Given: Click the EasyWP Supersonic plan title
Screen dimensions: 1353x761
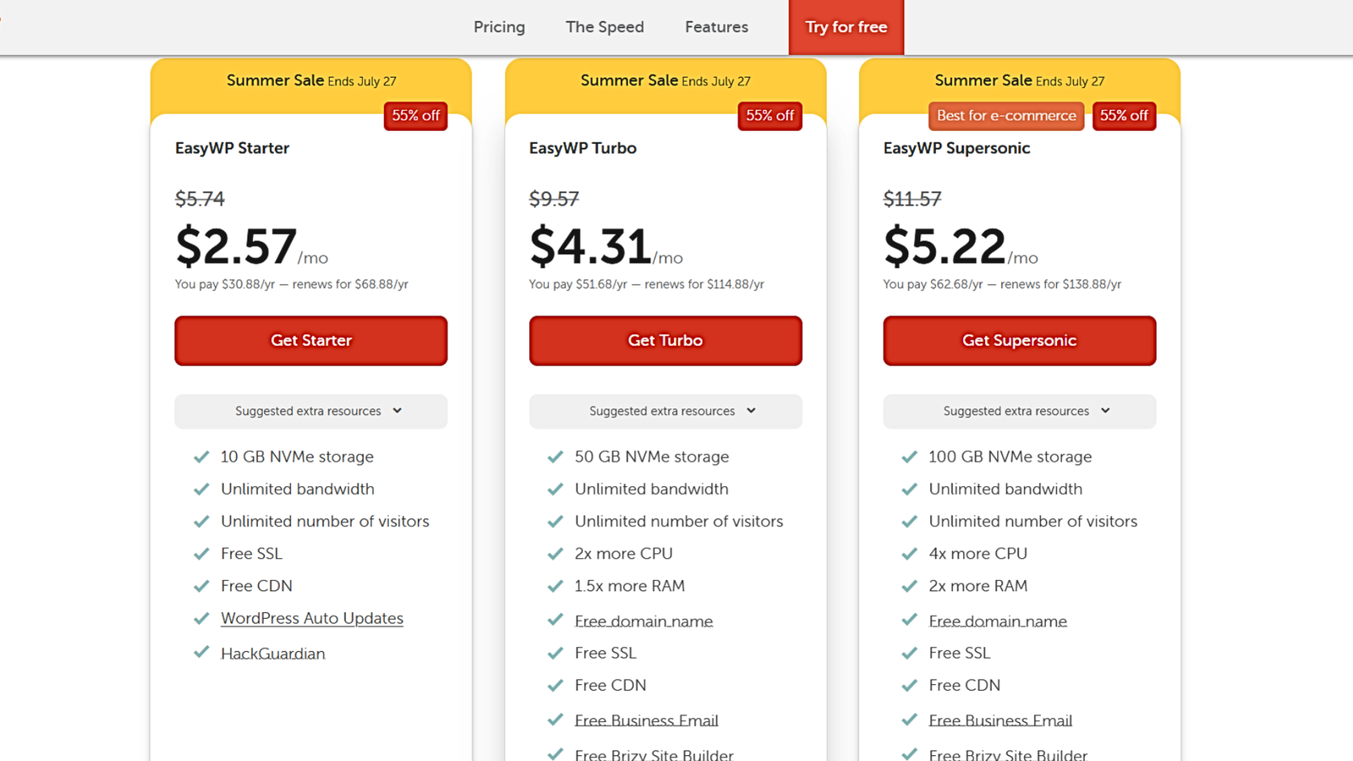Looking at the screenshot, I should pyautogui.click(x=956, y=148).
